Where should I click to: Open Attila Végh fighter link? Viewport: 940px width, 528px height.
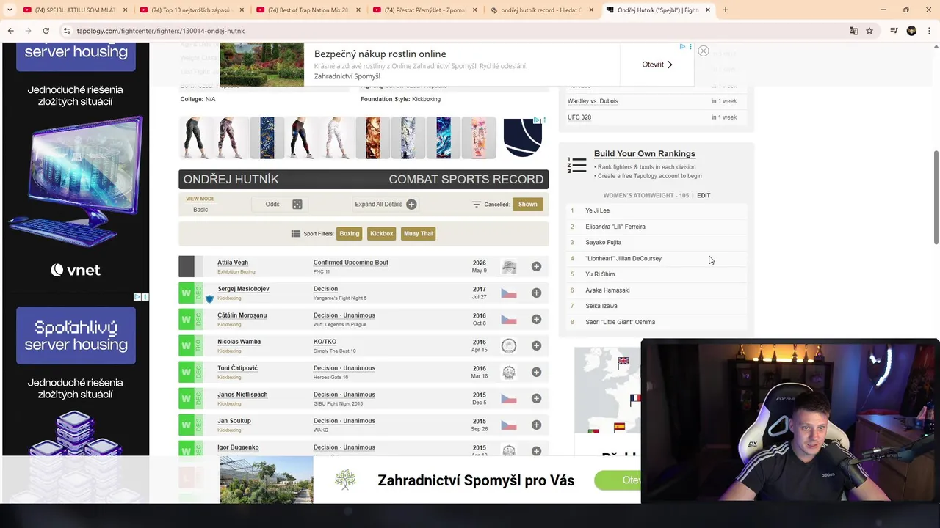tap(233, 263)
